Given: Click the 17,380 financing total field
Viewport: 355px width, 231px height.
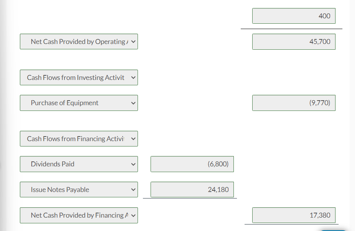Looking at the screenshot, I should click(294, 215).
